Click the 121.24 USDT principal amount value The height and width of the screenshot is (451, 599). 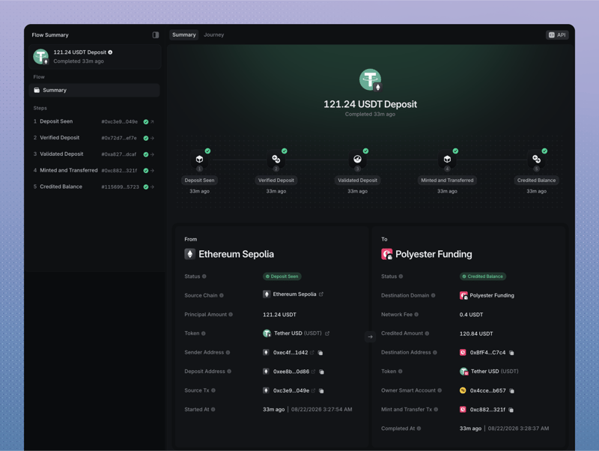[279, 315]
